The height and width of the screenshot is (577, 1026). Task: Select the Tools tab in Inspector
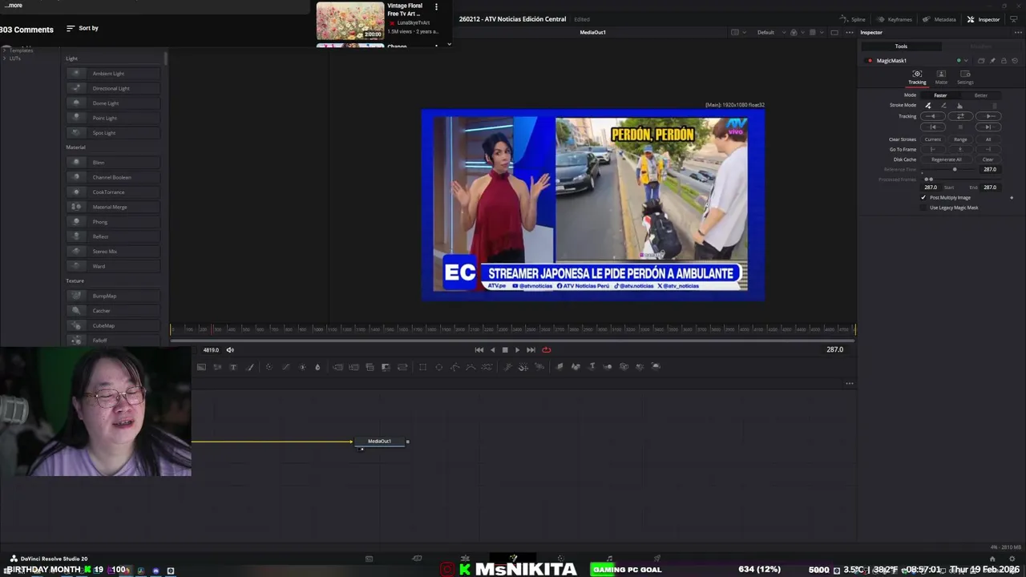[901, 46]
